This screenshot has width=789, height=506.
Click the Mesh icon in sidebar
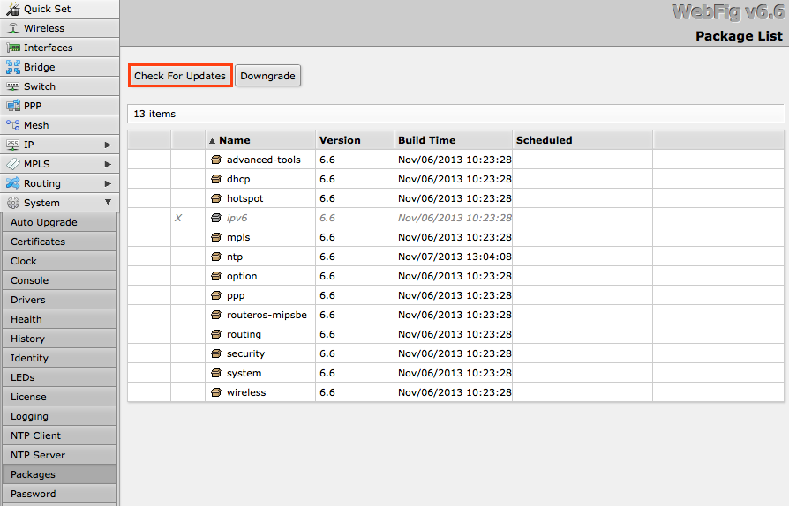13,125
